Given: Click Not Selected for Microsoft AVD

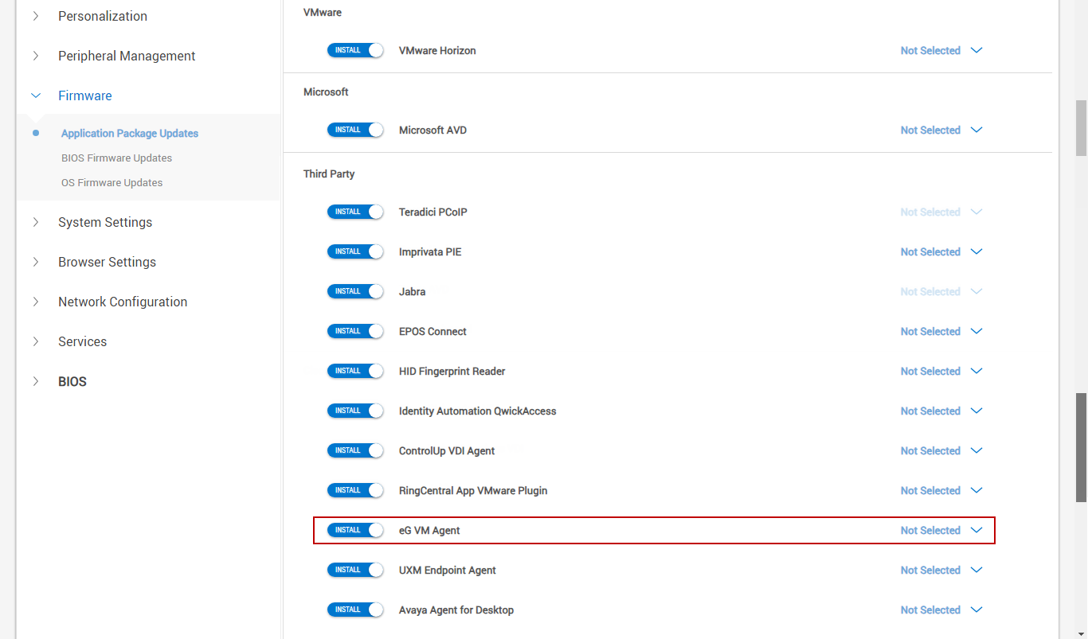Looking at the screenshot, I should click(x=930, y=130).
